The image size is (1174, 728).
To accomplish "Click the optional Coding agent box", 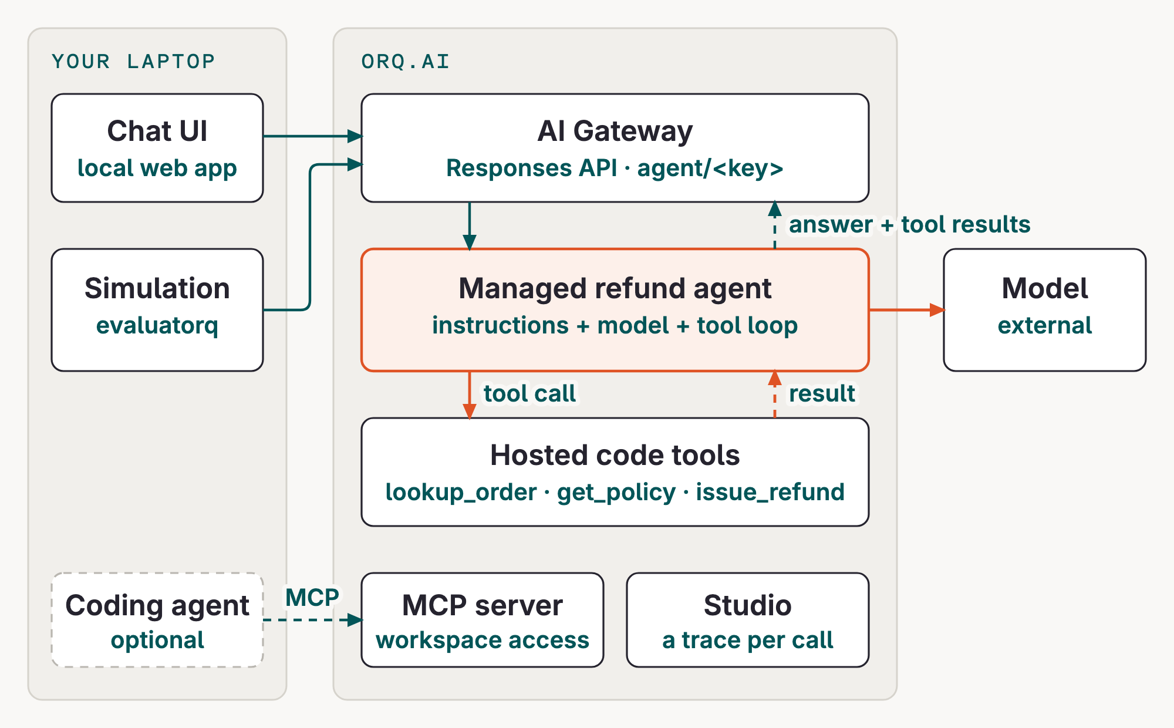I will (157, 620).
